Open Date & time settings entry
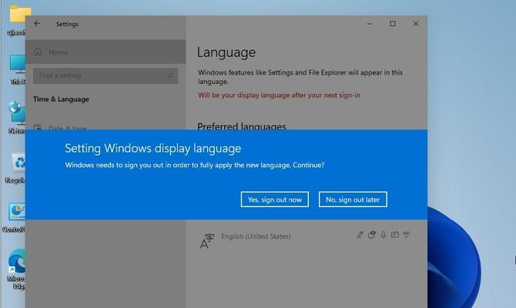516x308 pixels. pos(67,127)
